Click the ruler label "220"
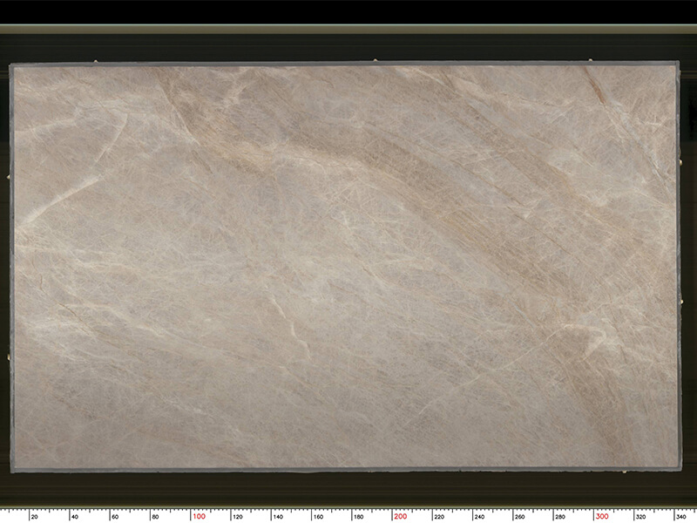 pyautogui.click(x=439, y=517)
